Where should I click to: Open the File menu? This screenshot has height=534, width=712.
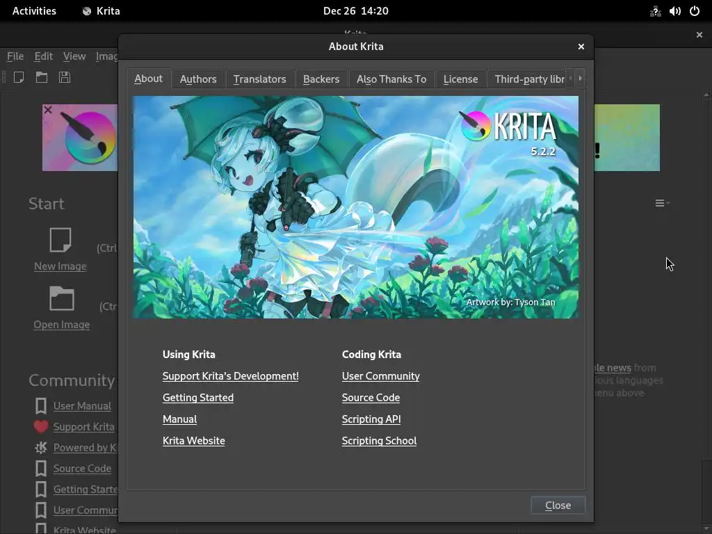15,56
